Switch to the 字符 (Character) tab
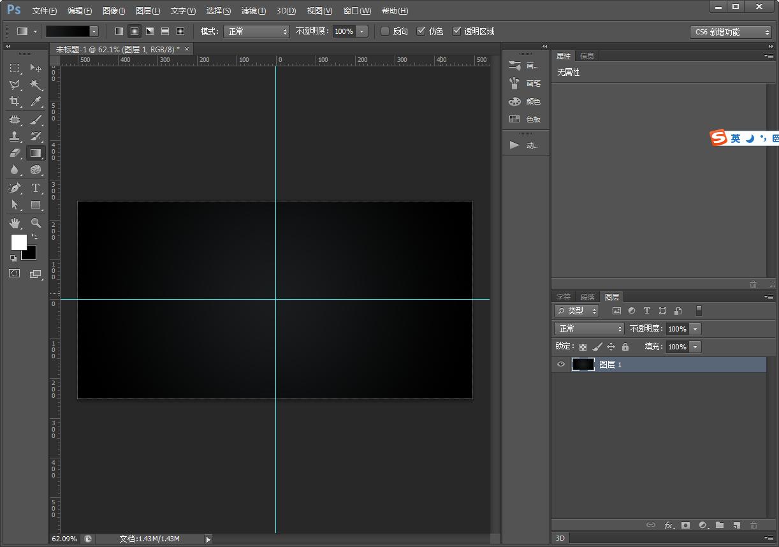The image size is (779, 547). pos(564,297)
